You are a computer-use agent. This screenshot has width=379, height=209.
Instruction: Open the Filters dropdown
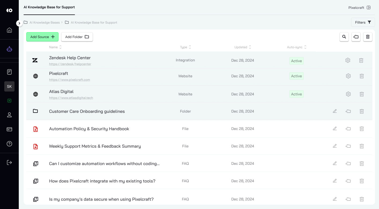pyautogui.click(x=363, y=22)
